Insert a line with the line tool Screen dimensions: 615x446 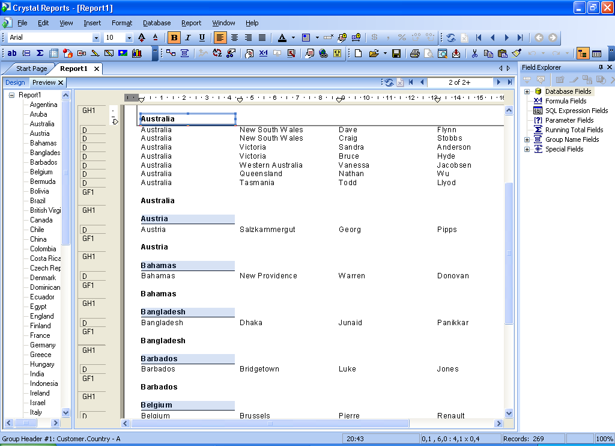pyautogui.click(x=95, y=53)
